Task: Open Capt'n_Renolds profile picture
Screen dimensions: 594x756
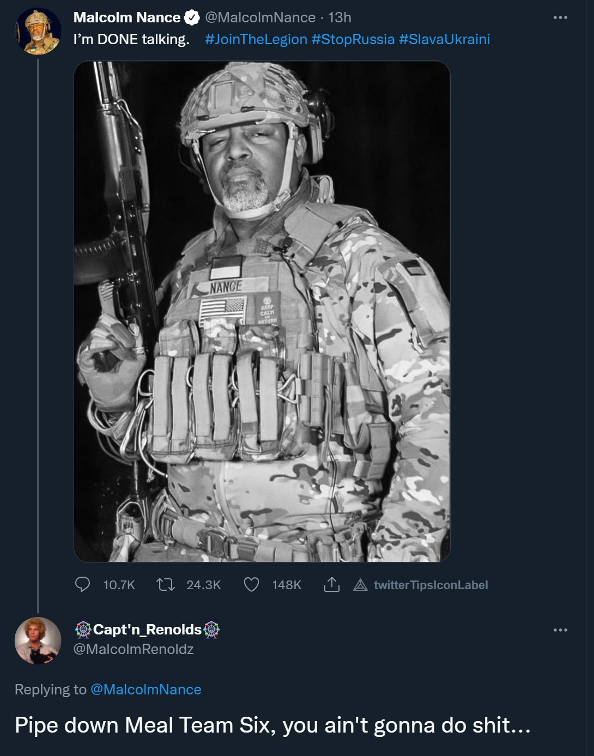Action: pos(38,640)
